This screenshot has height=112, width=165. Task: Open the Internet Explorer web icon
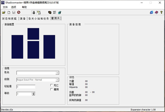[152, 12]
